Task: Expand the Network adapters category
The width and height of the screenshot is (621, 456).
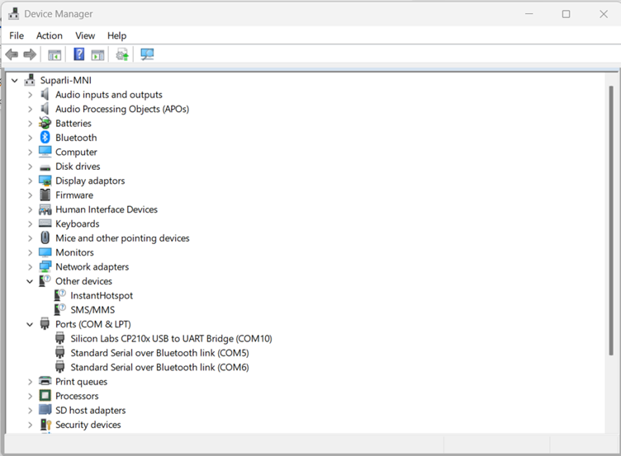Action: [x=30, y=267]
